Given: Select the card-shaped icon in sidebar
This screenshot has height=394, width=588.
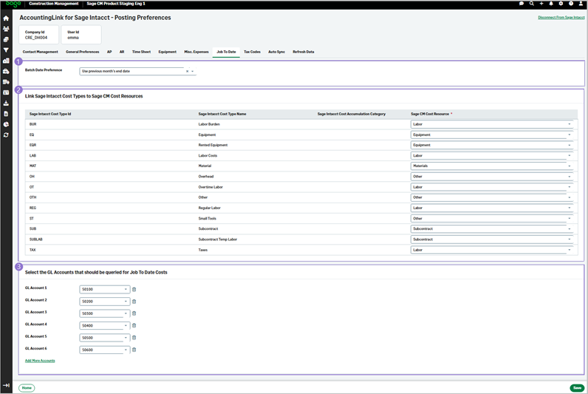Looking at the screenshot, I should click(x=6, y=92).
